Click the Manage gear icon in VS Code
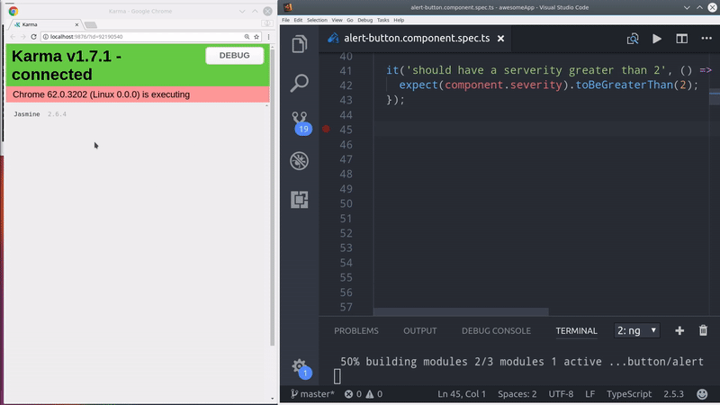Screen dimensions: 720x405 tap(300, 366)
